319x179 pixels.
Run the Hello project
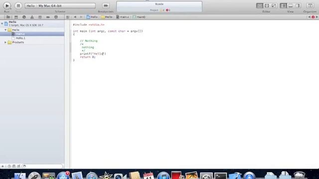pyautogui.click(x=7, y=5)
